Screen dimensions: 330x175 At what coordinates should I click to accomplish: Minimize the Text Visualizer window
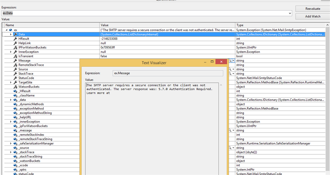[x=205, y=62]
